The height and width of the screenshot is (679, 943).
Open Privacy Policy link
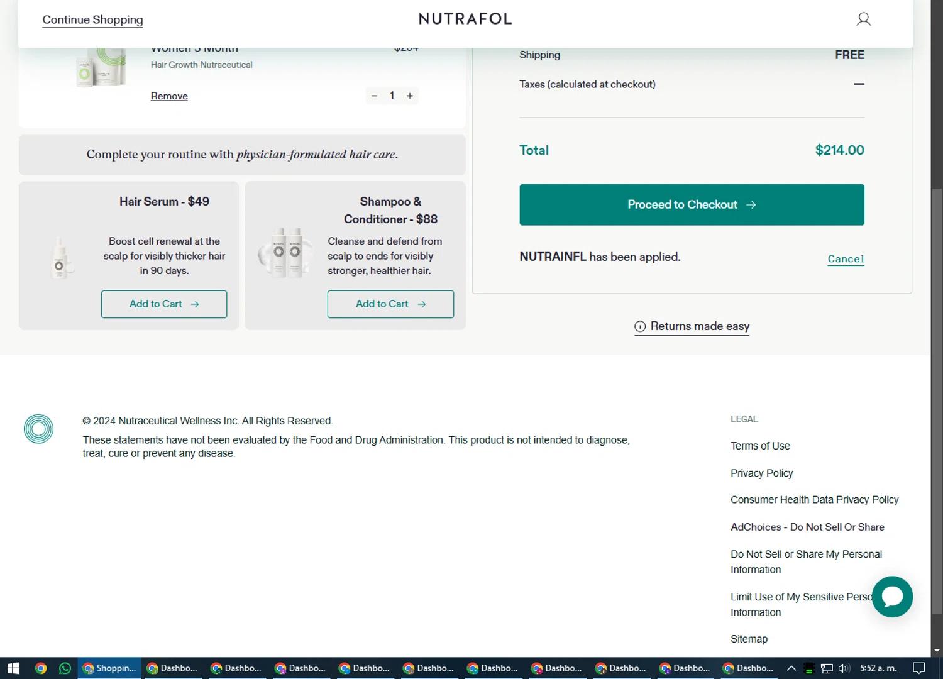click(x=761, y=473)
